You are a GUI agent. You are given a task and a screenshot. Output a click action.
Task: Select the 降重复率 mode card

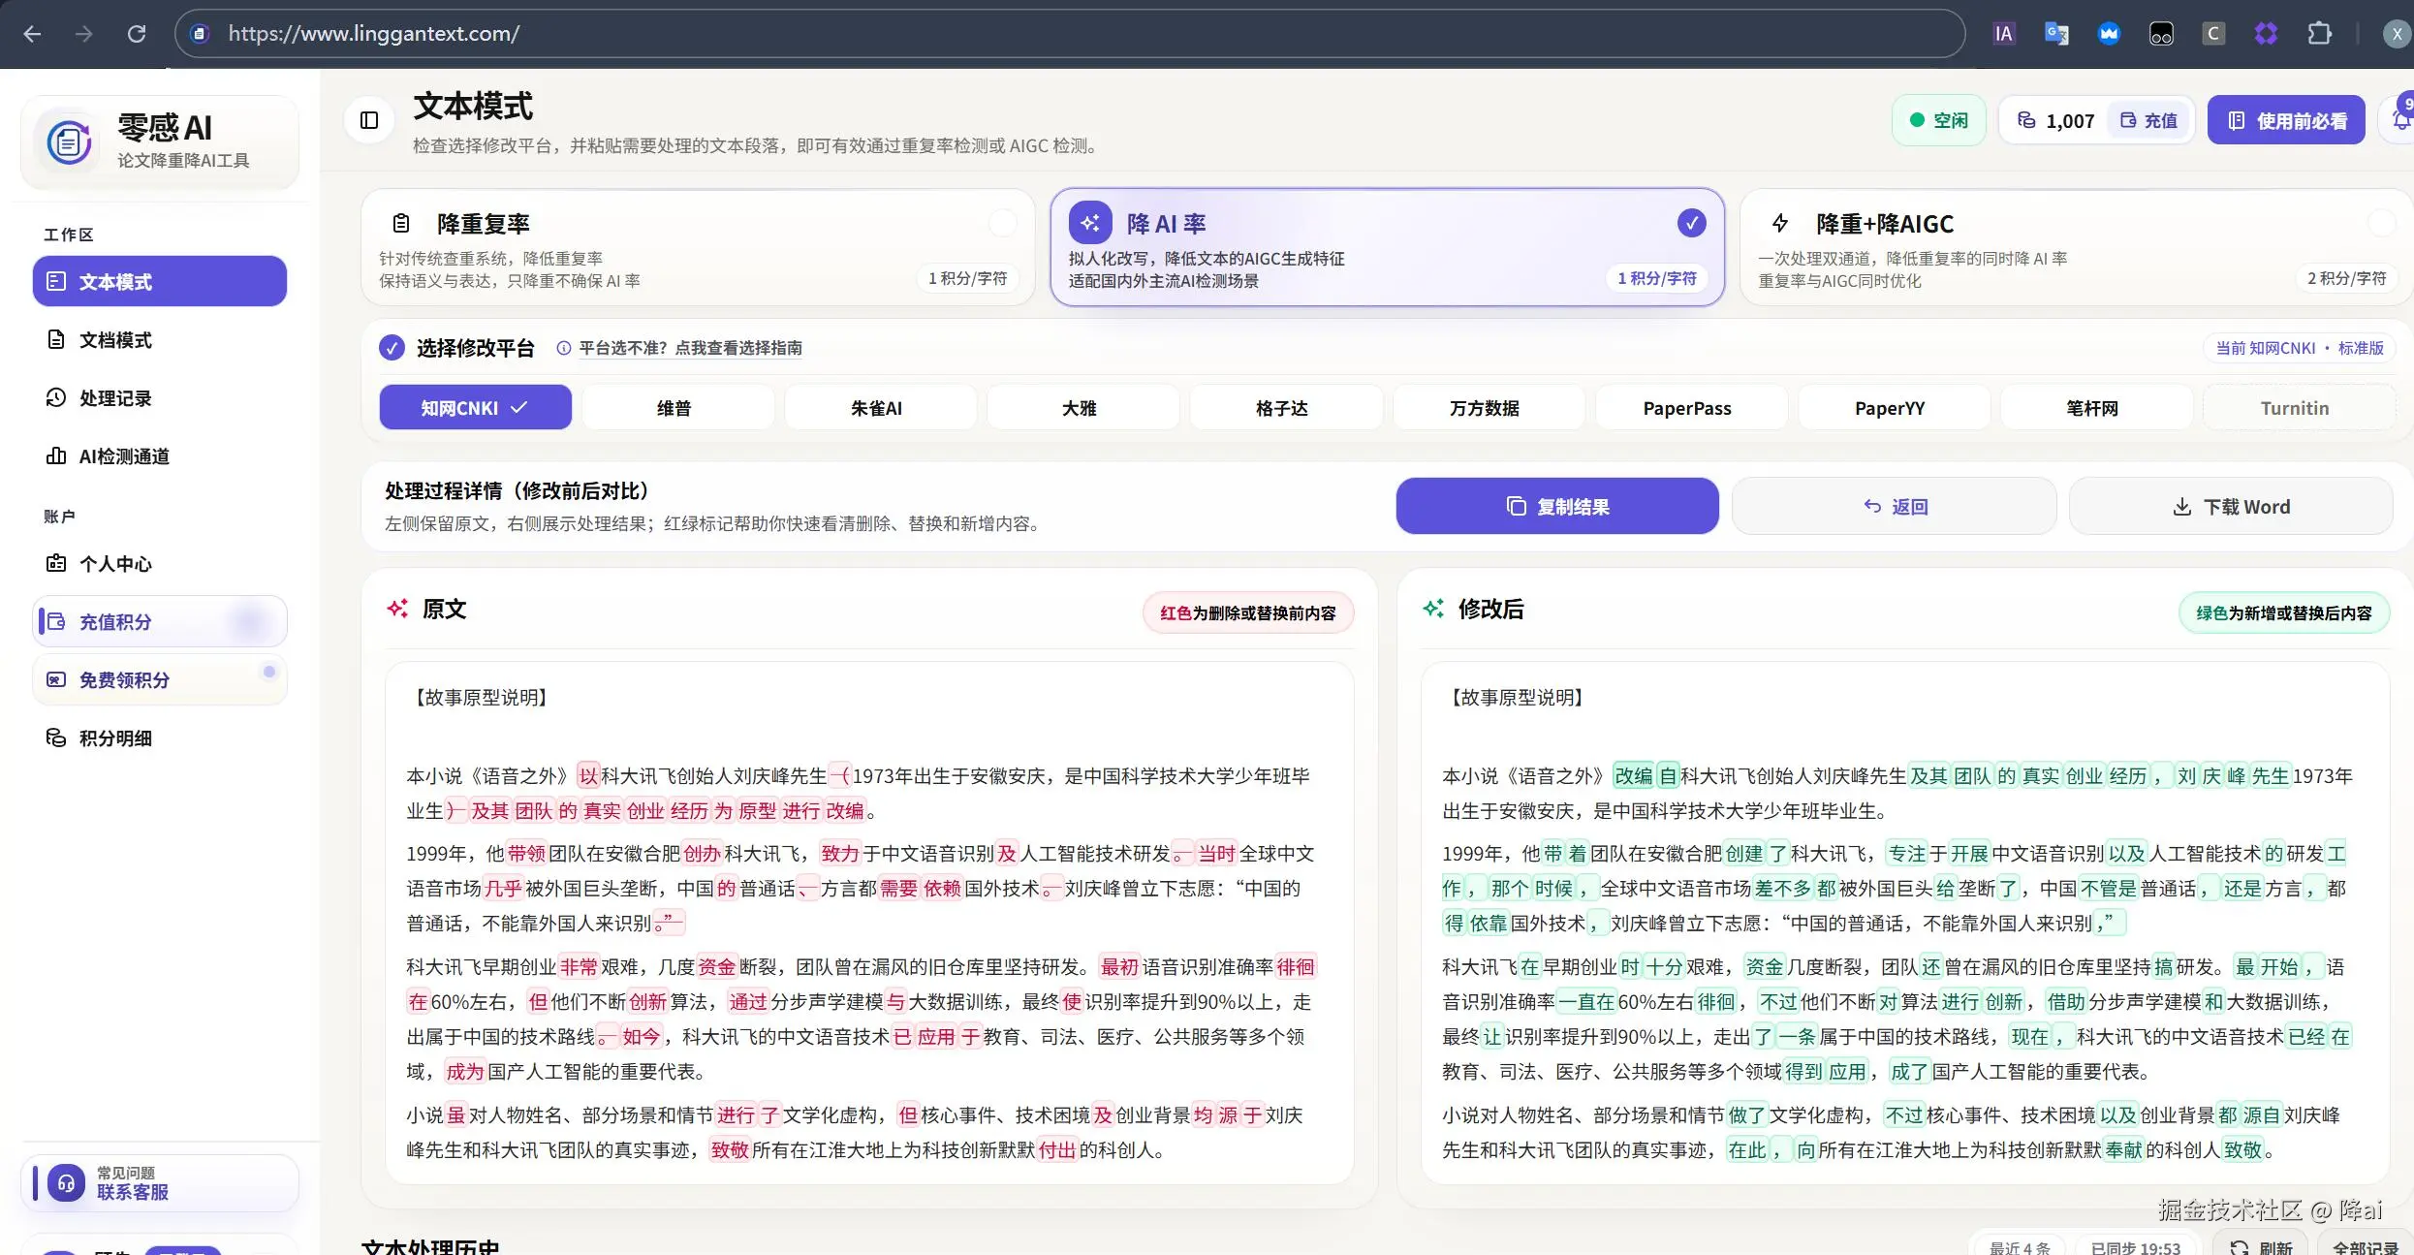pos(698,247)
